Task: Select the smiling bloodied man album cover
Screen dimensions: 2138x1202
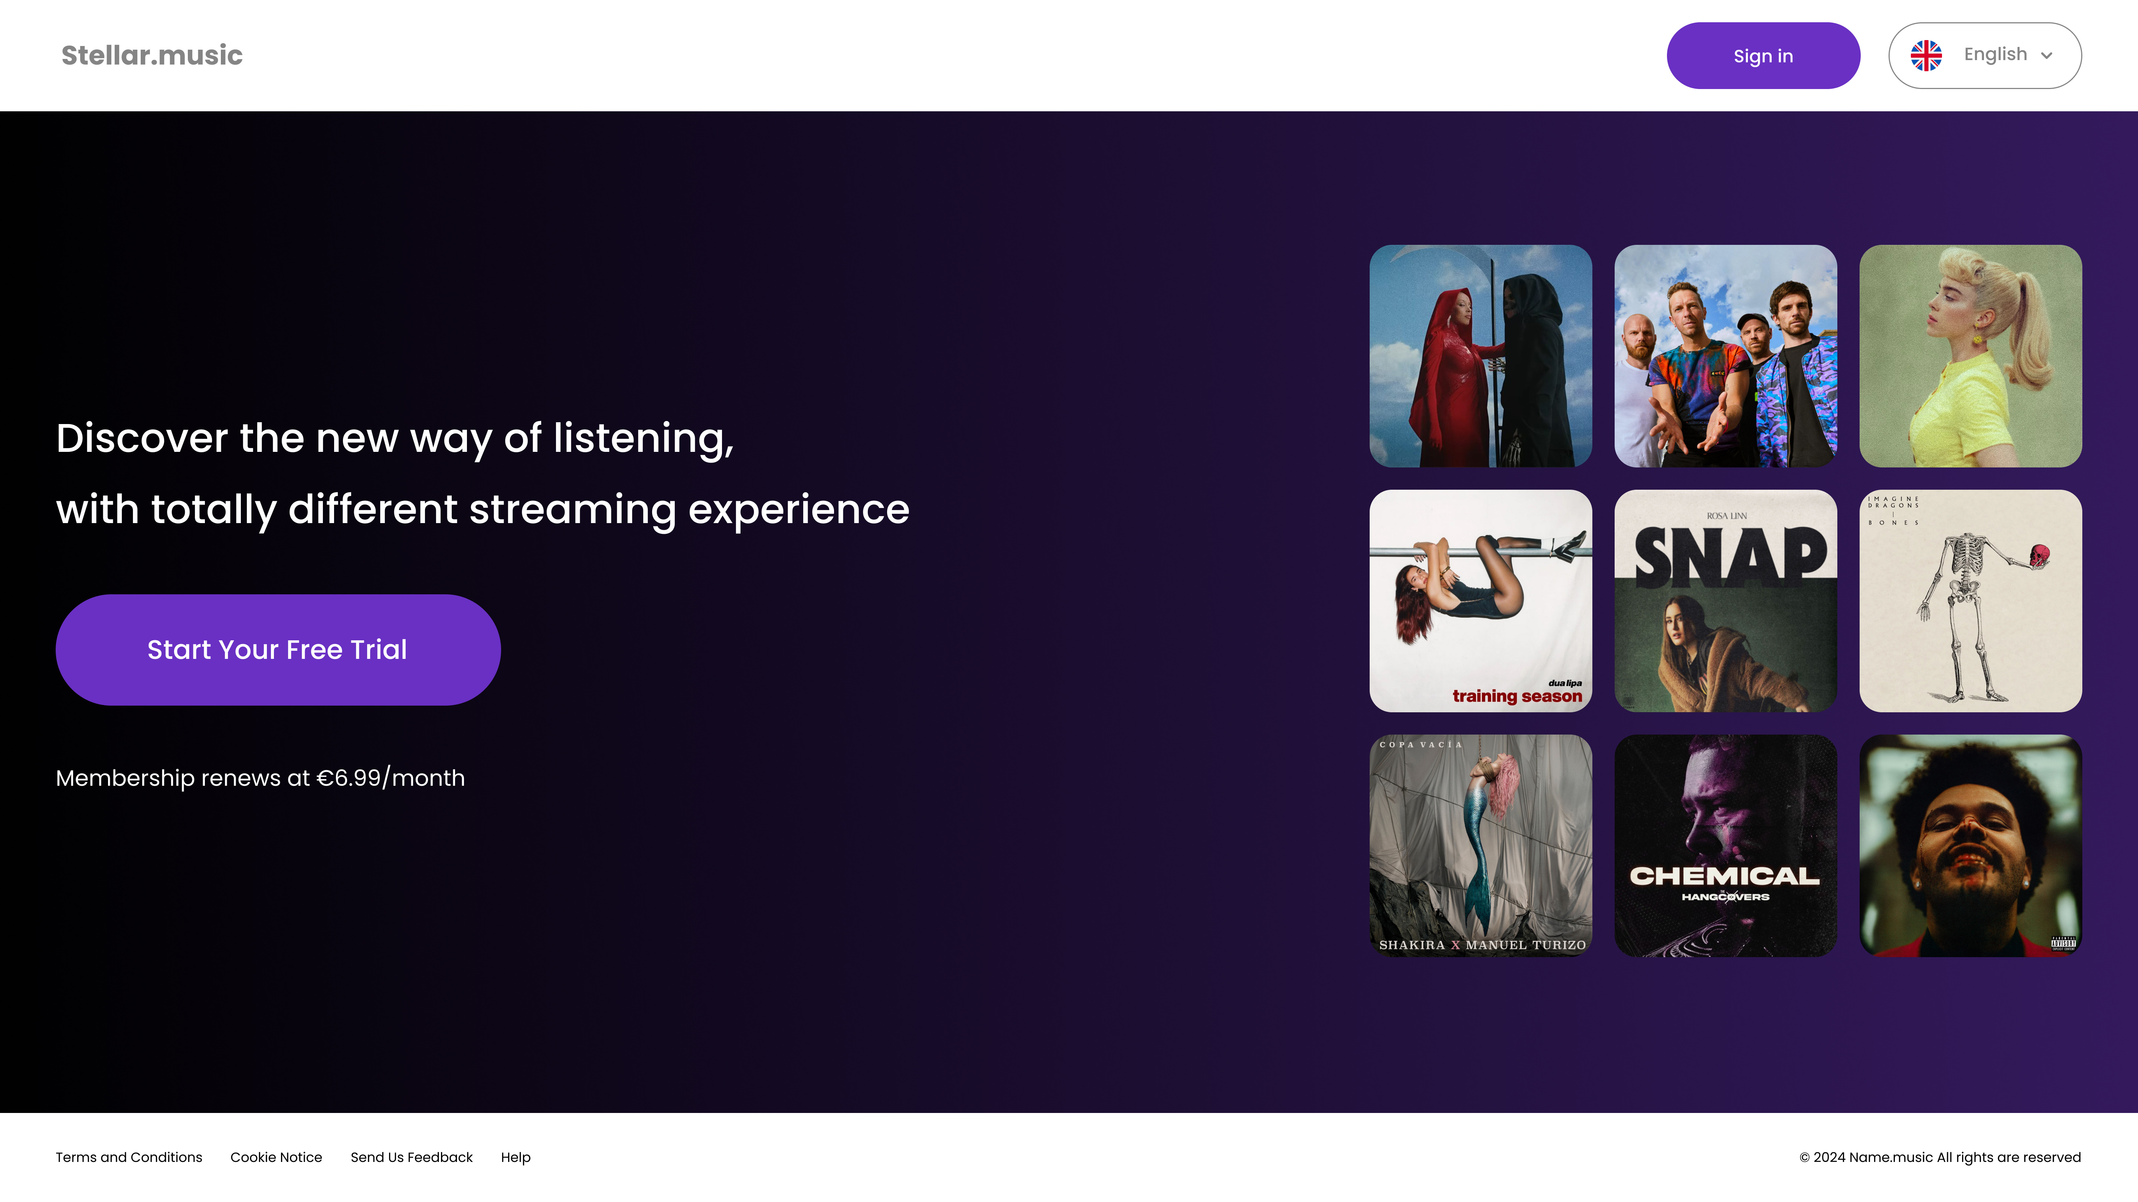Action: (x=1970, y=845)
